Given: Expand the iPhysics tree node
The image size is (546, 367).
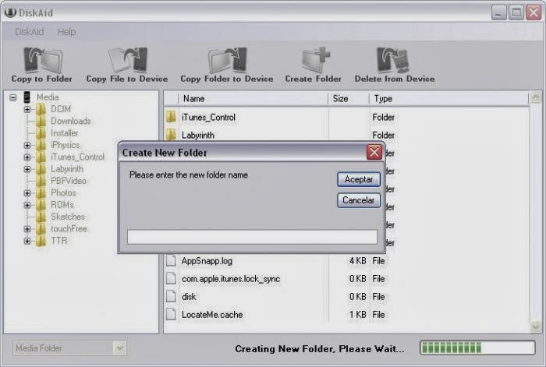Looking at the screenshot, I should point(27,145).
